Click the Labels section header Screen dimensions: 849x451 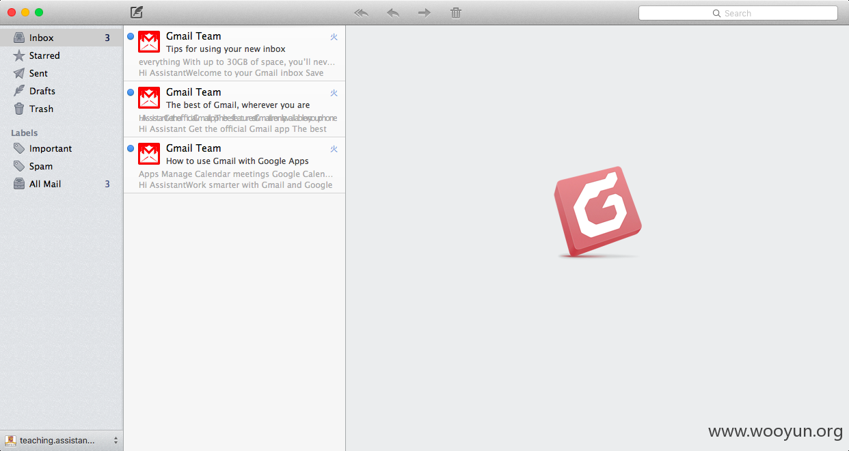click(x=24, y=133)
